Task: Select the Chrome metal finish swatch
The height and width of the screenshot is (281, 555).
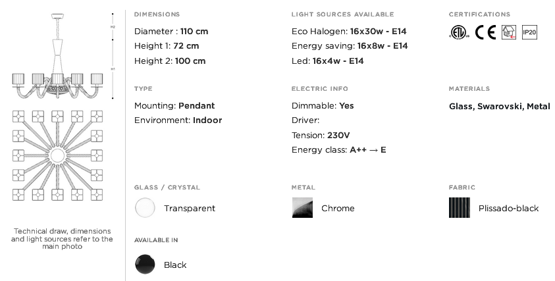Action: [302, 208]
